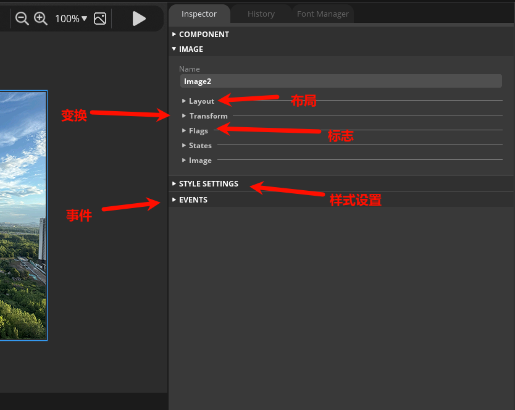The image size is (515, 410).
Task: Expand the EVENTS section
Action: point(190,199)
